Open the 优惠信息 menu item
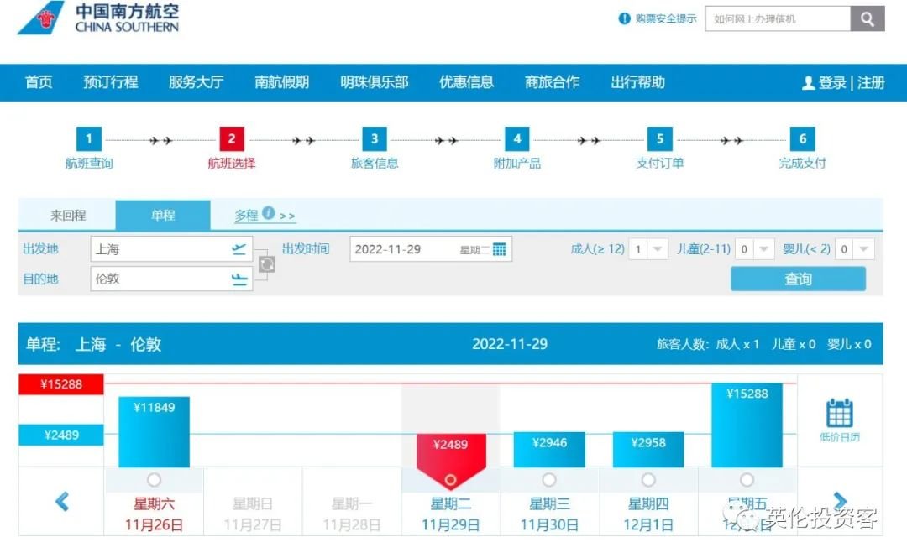907x558 pixels. click(x=466, y=82)
